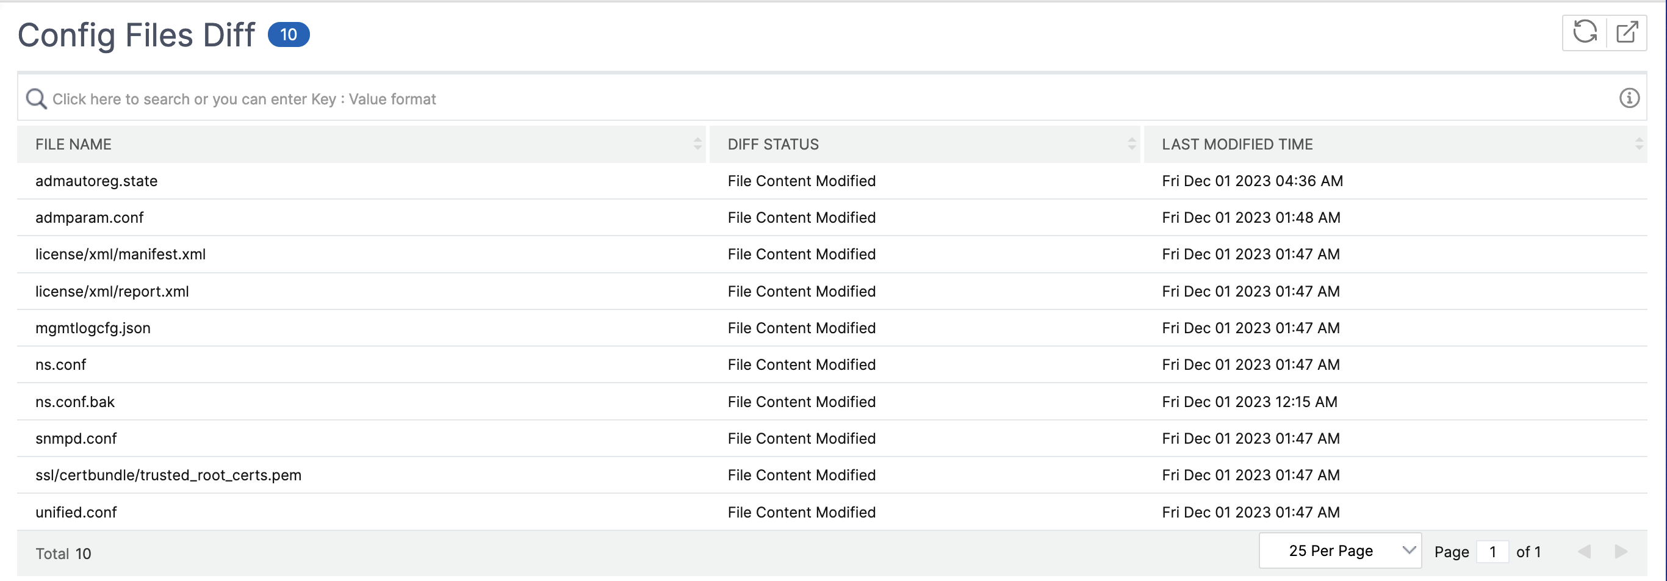Screen dimensions: 1667x581
Task: Open the search info icon
Action: 1629,98
